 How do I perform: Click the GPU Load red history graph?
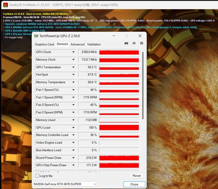[119, 128]
